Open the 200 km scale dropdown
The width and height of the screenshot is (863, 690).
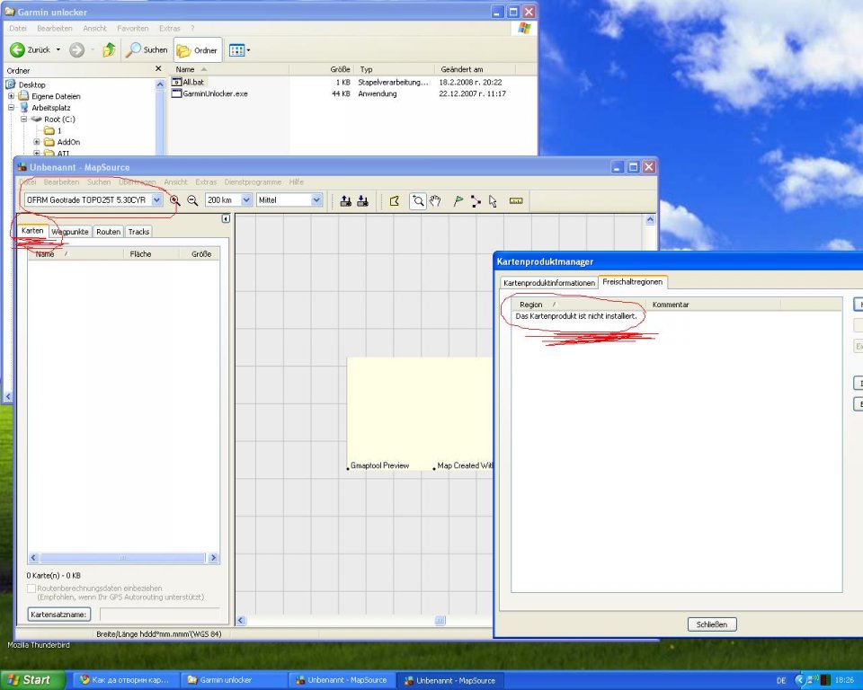pyautogui.click(x=245, y=200)
